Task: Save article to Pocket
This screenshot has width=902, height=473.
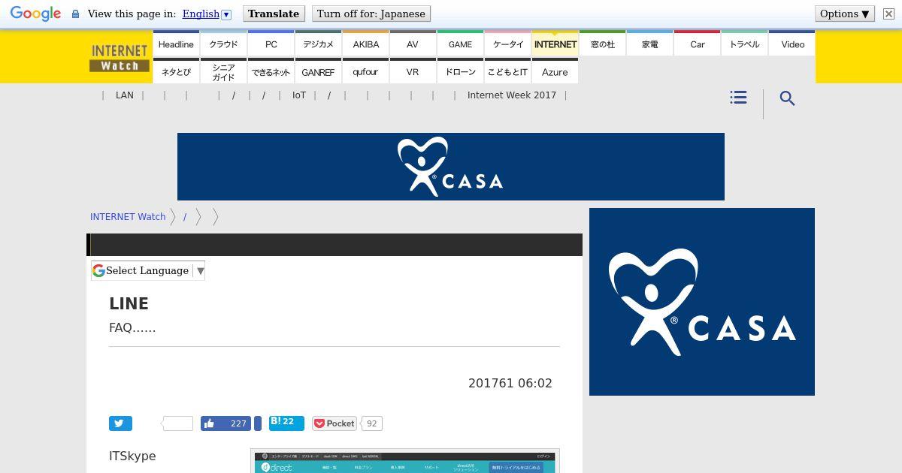Action: point(334,423)
